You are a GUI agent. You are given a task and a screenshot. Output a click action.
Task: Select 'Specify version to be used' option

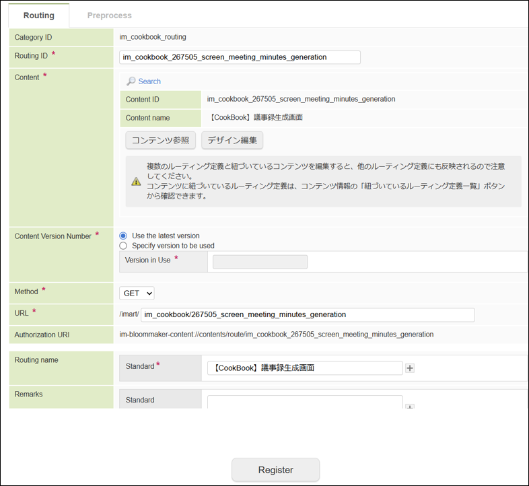[123, 246]
